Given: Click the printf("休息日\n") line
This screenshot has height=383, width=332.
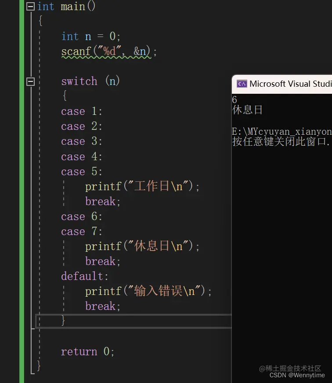Looking at the screenshot, I should [x=142, y=246].
